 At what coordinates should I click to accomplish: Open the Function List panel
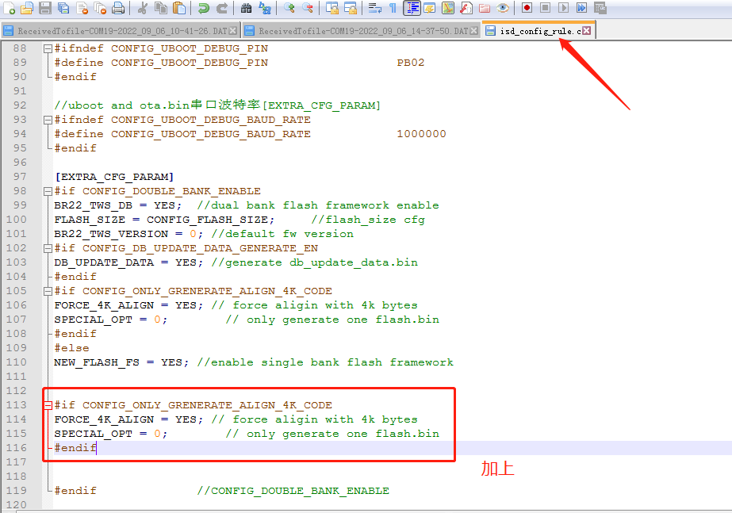466,7
